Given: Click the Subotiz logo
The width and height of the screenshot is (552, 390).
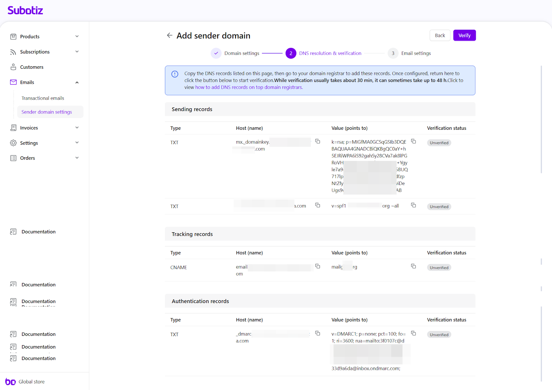Looking at the screenshot, I should [25, 10].
